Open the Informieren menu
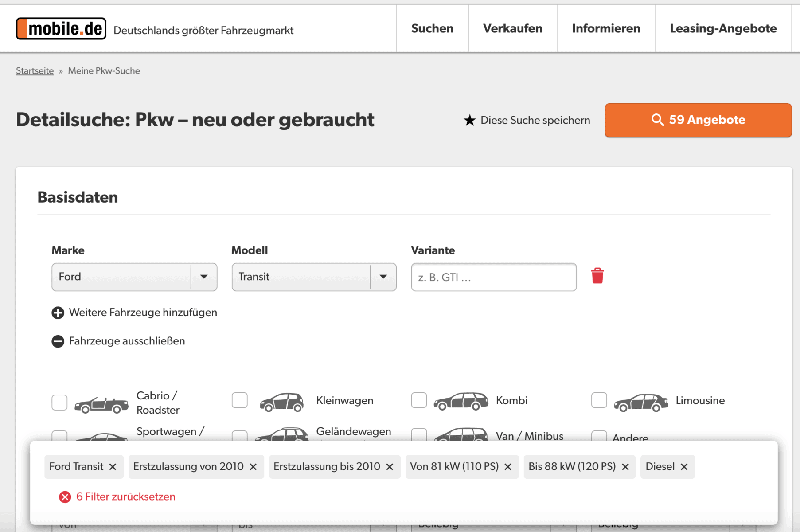Image resolution: width=800 pixels, height=532 pixels. [606, 29]
